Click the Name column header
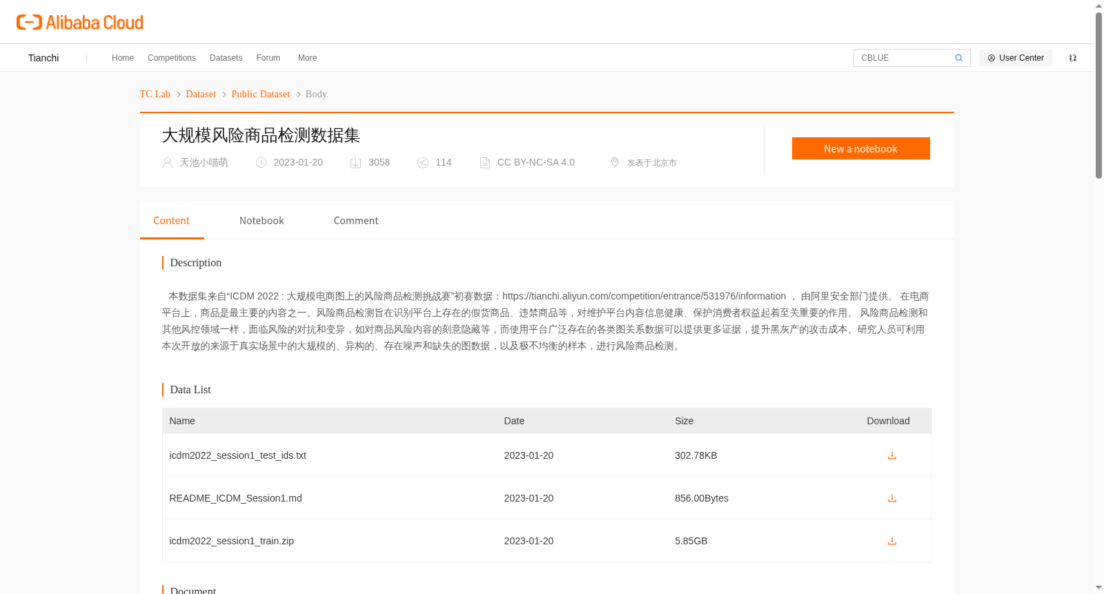 coord(182,421)
